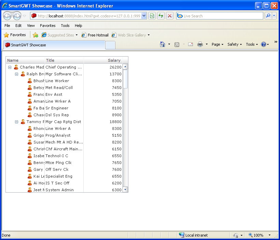Collapse the Charles Mad tree node
Viewport: 280px width, 240px height.
point(10,67)
